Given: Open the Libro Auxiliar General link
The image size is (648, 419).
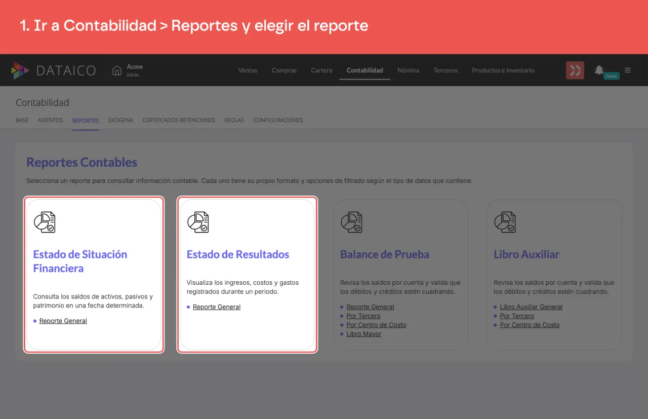Looking at the screenshot, I should 531,307.
